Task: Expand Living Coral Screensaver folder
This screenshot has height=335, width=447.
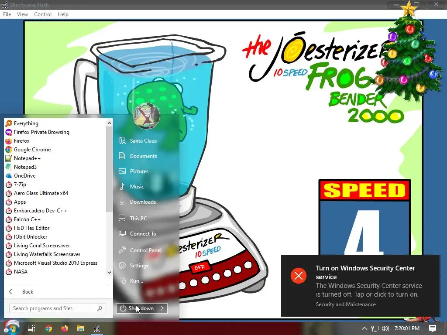Action: [x=37, y=246]
